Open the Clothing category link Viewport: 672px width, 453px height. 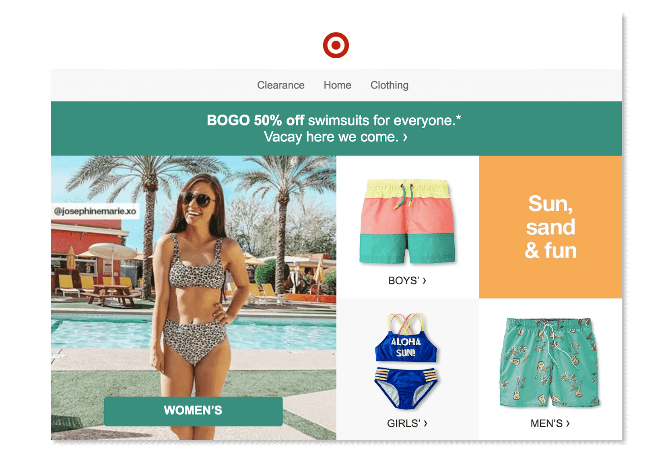pyautogui.click(x=389, y=85)
